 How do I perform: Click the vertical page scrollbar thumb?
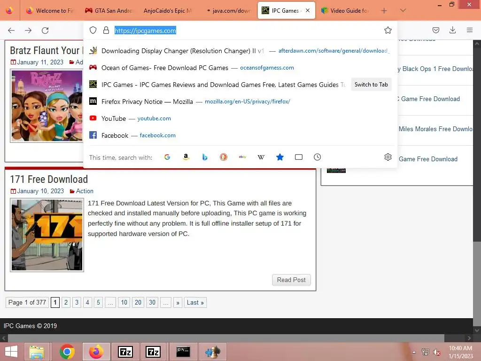[477, 144]
